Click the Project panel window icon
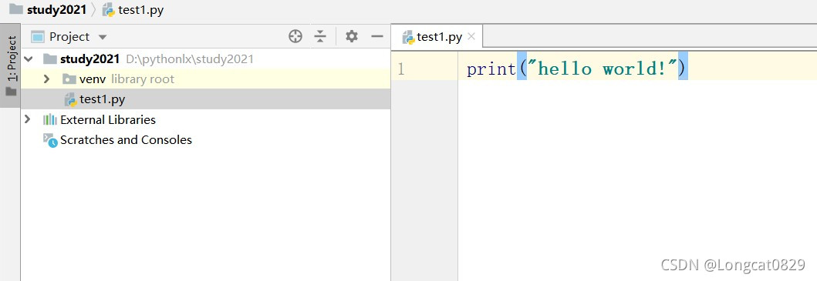Viewport: 817px width, 281px height. 38,37
